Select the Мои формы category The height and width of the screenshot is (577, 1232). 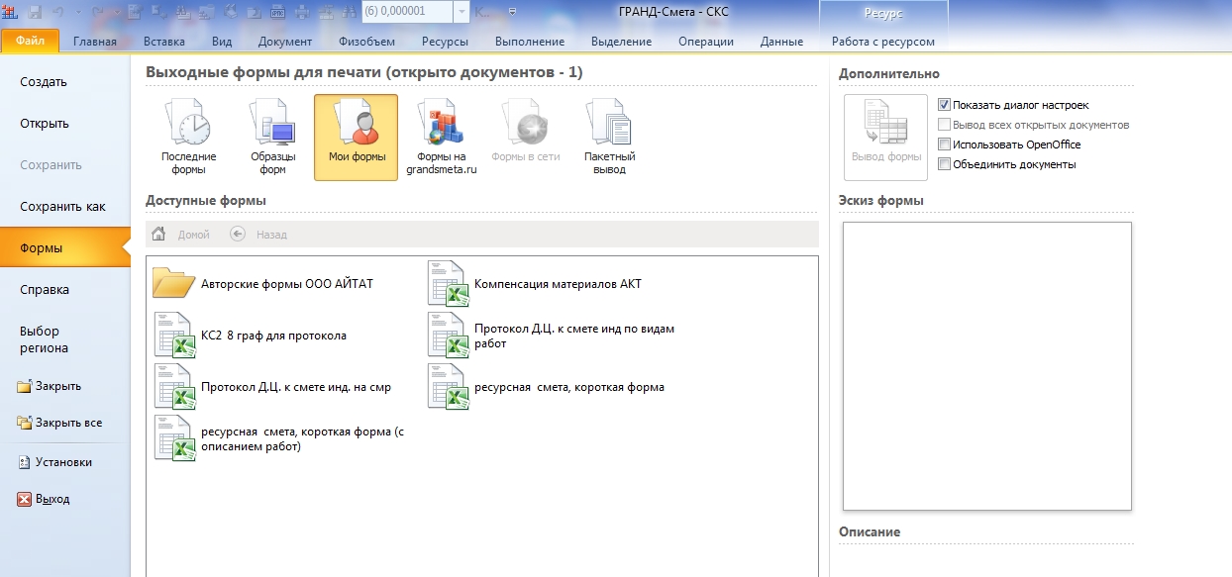(357, 137)
